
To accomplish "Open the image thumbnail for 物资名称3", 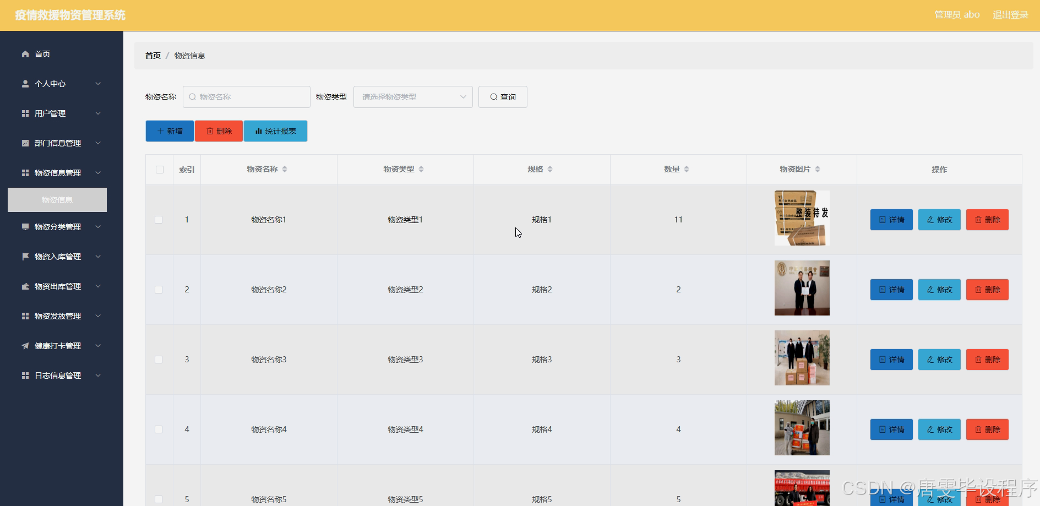I will pyautogui.click(x=802, y=358).
